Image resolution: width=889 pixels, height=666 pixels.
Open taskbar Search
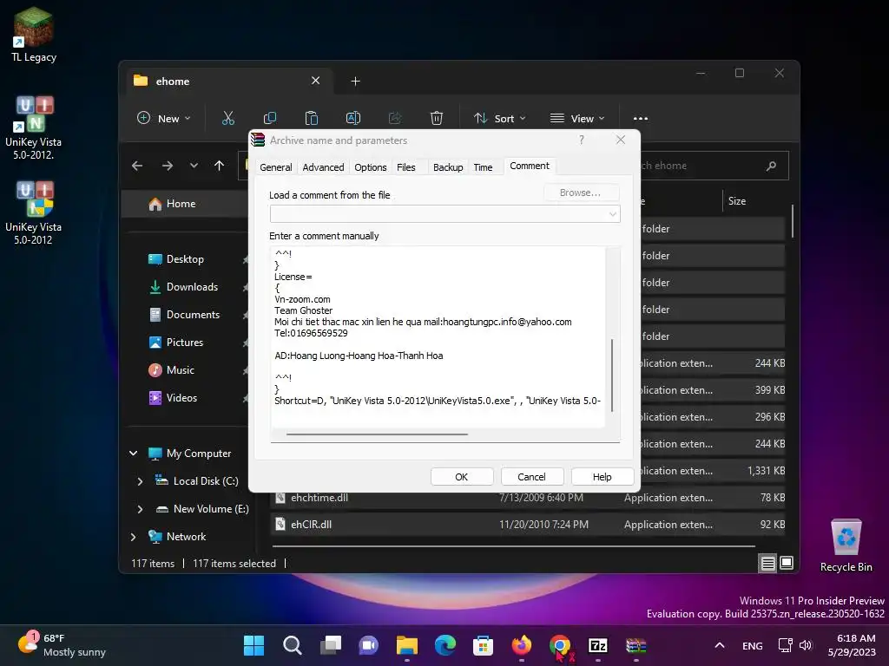pos(292,645)
